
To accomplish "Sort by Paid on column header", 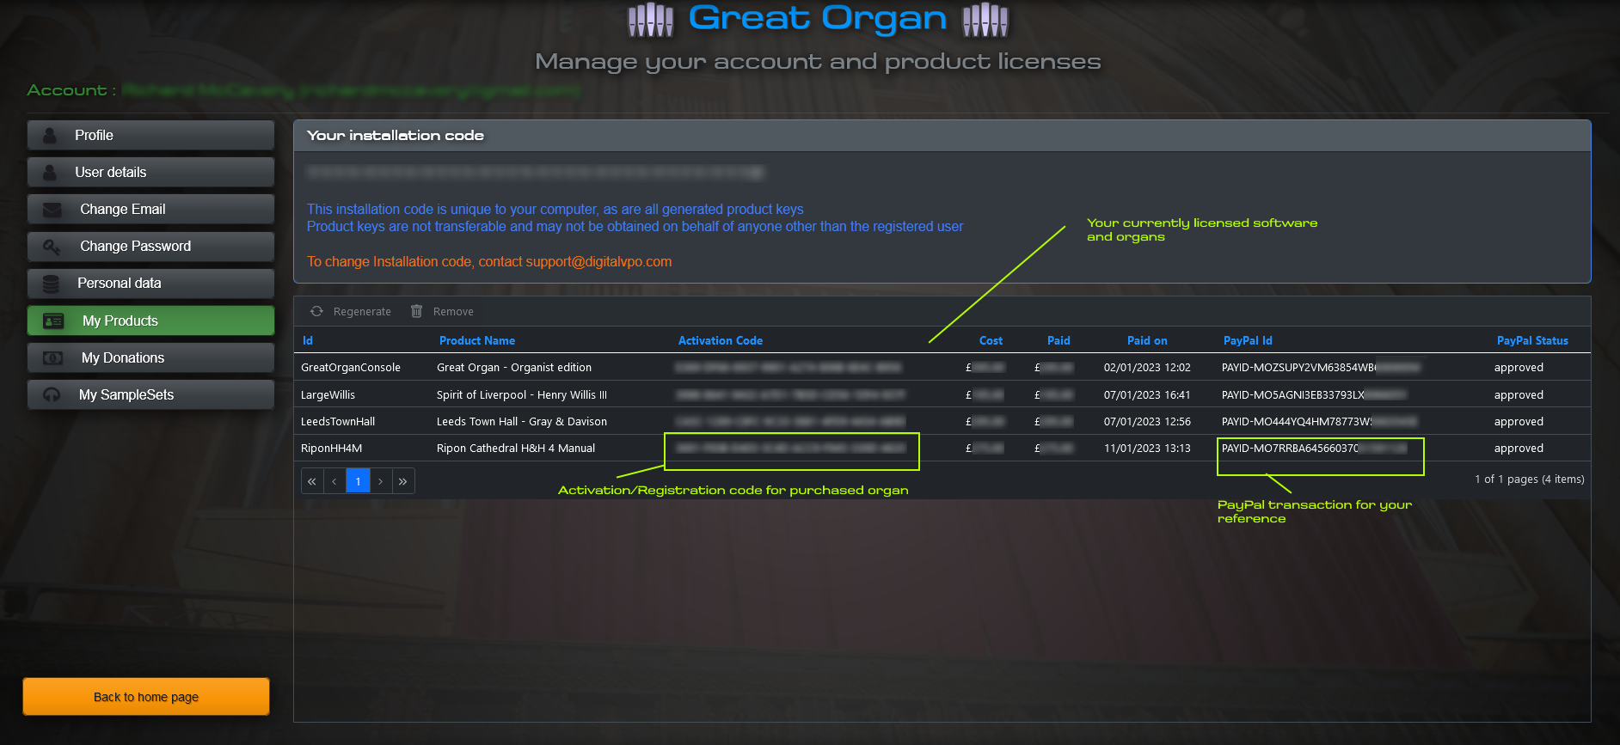I will [x=1147, y=340].
